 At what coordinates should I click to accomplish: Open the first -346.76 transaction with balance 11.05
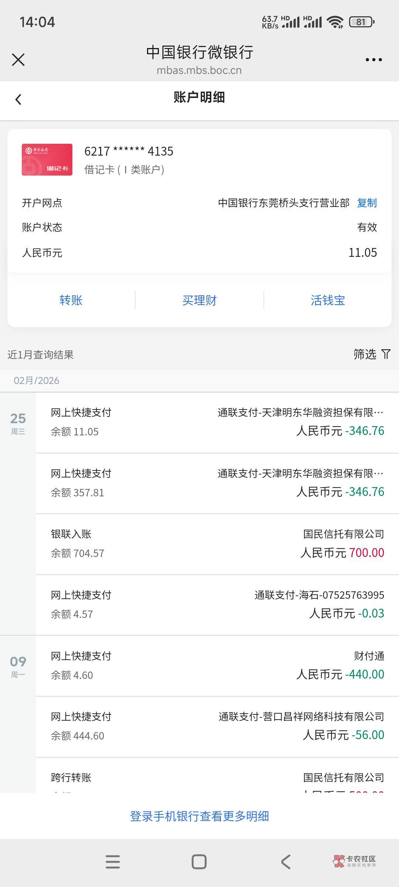217,422
